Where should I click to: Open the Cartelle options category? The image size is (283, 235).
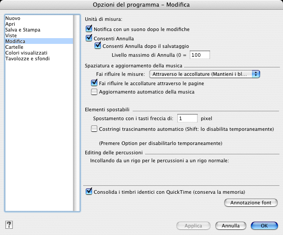(x=14, y=47)
